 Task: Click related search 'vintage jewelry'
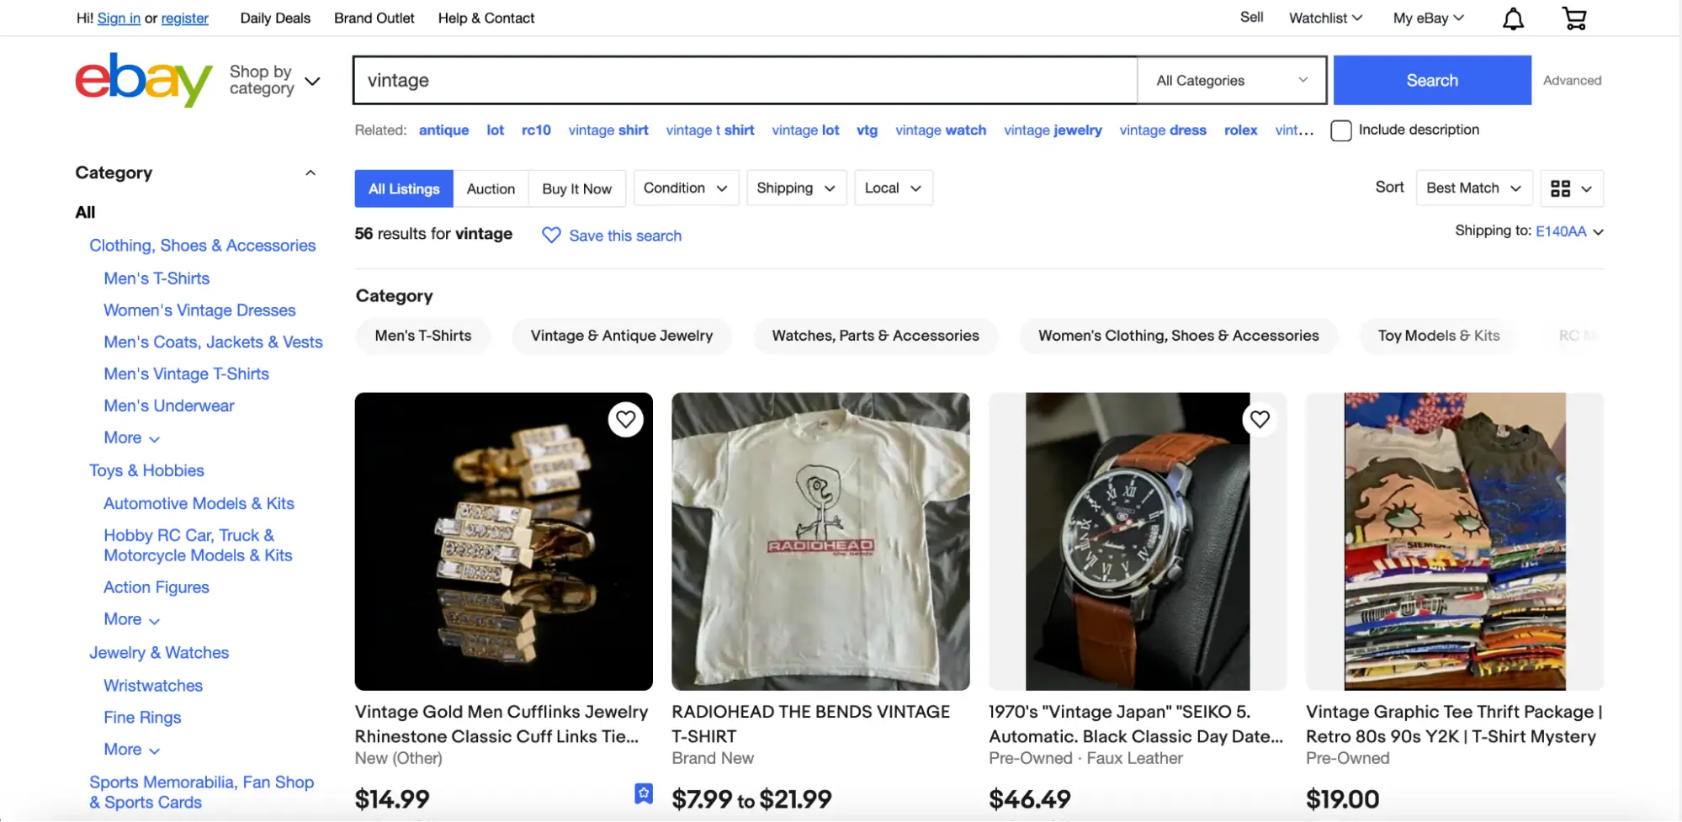point(1053,130)
